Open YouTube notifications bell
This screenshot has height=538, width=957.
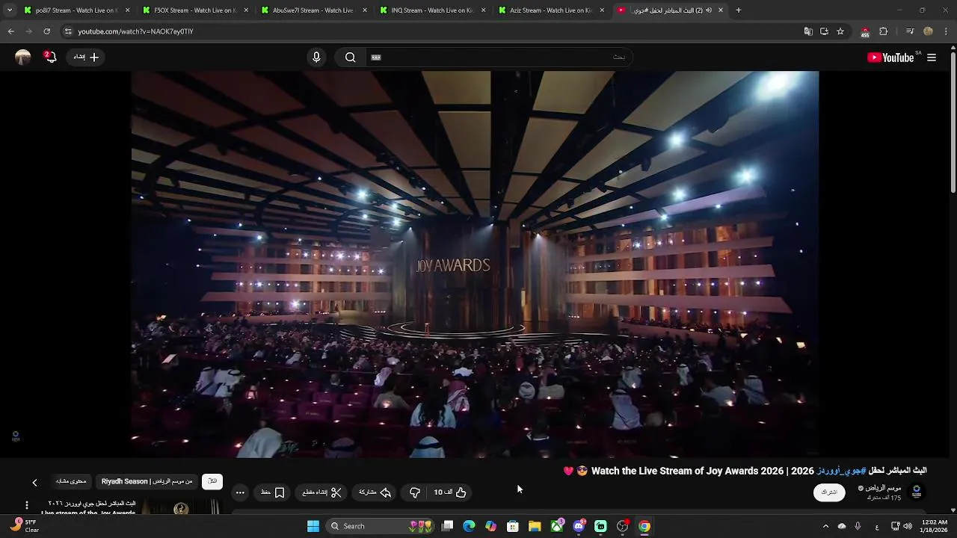50,57
